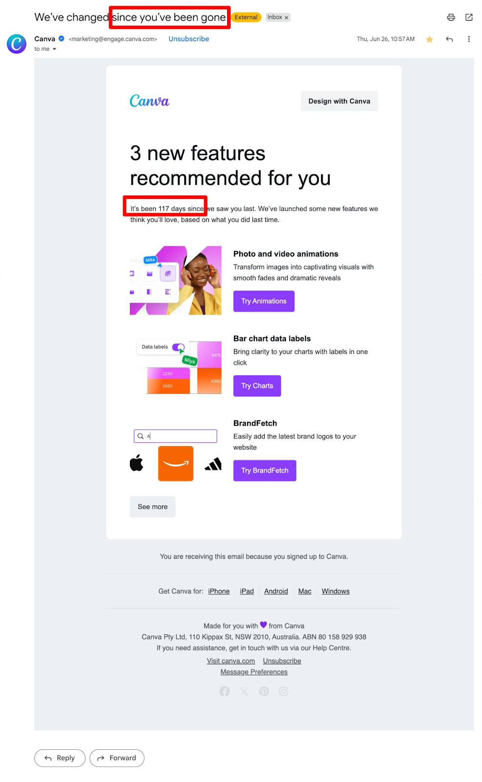Print this email using the printer icon
Screen dimensions: 482x782
coord(451,18)
